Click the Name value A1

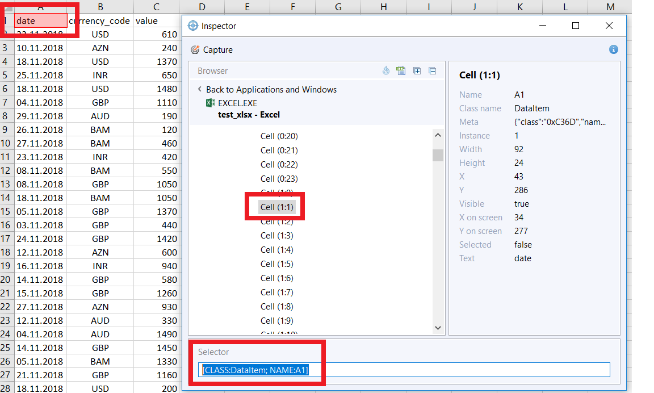click(519, 95)
